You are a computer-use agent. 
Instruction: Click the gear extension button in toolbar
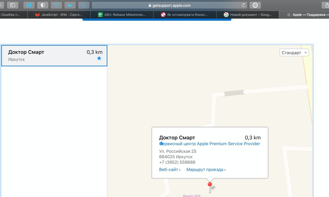point(255,5)
